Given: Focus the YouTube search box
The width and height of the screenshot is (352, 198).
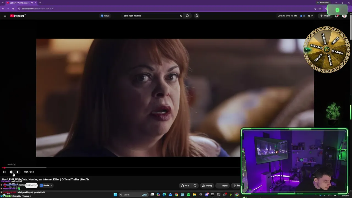Looking at the screenshot, I should tap(151, 16).
